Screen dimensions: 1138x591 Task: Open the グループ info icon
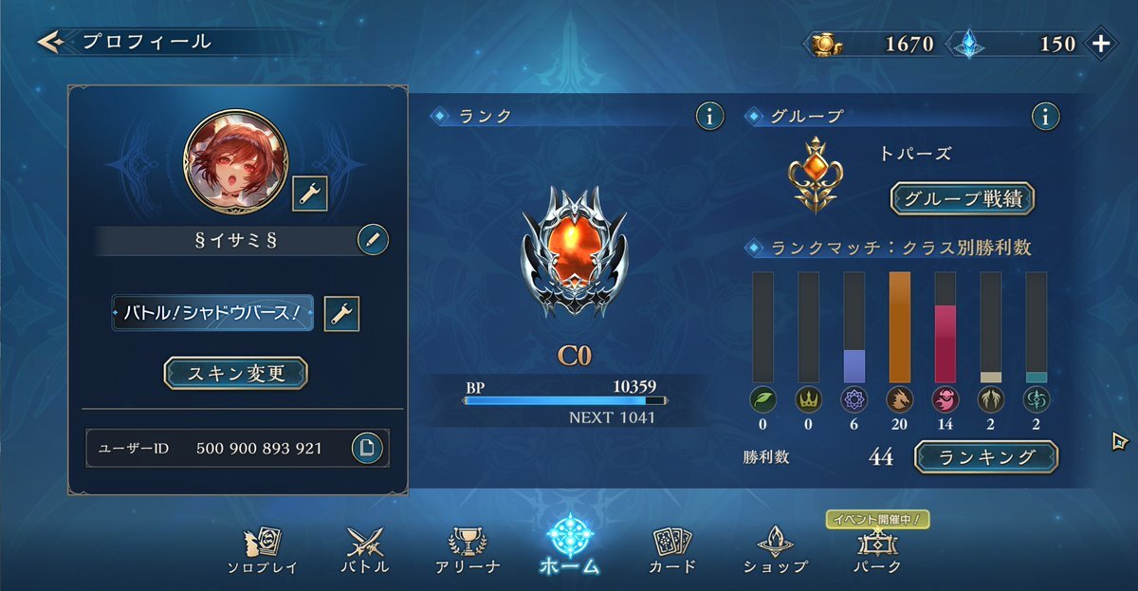click(x=1045, y=117)
